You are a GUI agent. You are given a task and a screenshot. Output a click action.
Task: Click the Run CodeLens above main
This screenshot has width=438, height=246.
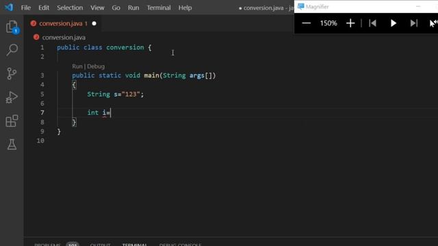pyautogui.click(x=77, y=66)
